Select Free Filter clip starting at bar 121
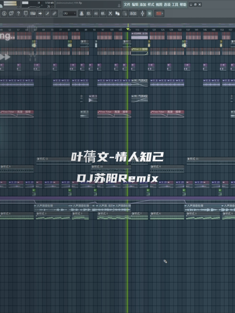235x313 pixels. tap(167, 114)
